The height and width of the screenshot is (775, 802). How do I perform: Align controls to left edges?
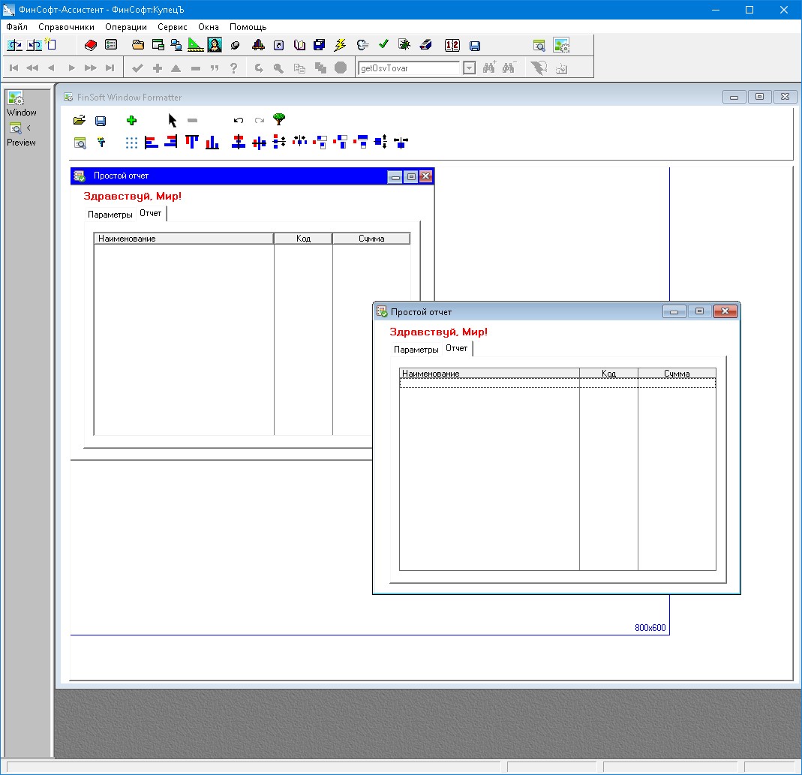point(152,142)
